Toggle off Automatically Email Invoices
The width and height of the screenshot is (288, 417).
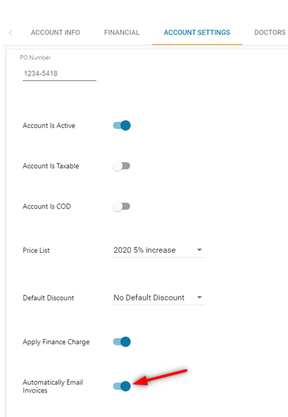pos(122,386)
